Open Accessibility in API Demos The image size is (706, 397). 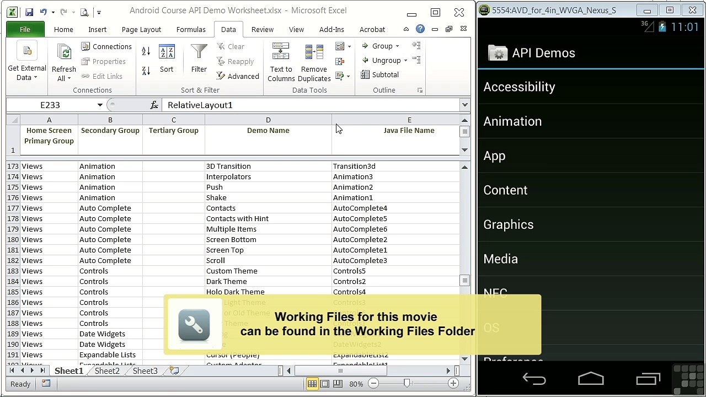click(591, 87)
